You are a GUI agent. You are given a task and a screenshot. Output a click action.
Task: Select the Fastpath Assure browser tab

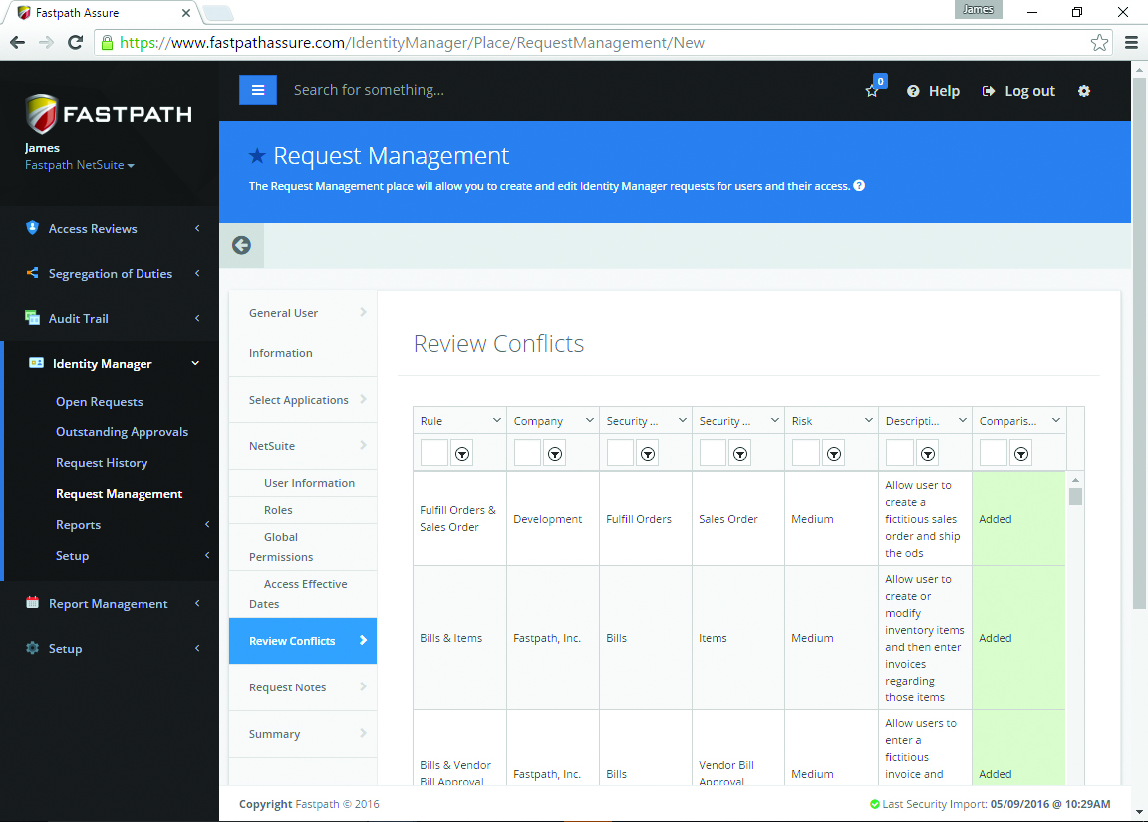[103, 12]
